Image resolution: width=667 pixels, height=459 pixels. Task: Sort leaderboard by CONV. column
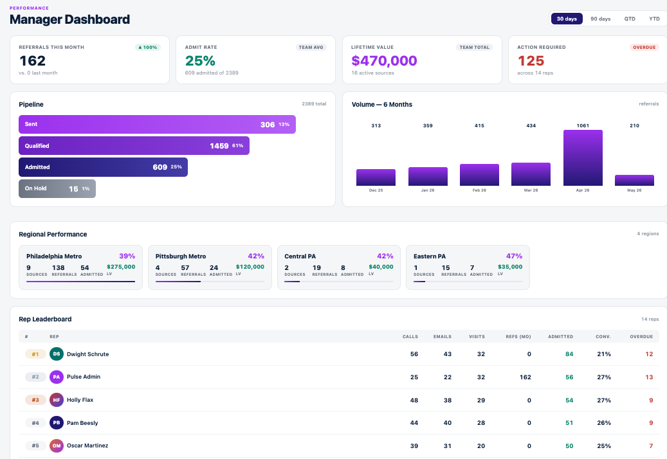tap(603, 337)
